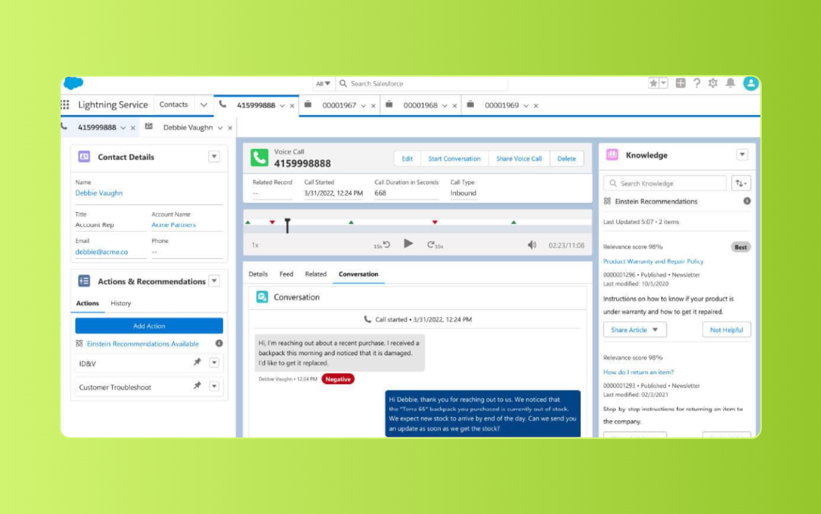Viewport: 821px width, 514px height.
Task: Close the 00001969 tab
Action: (x=536, y=106)
